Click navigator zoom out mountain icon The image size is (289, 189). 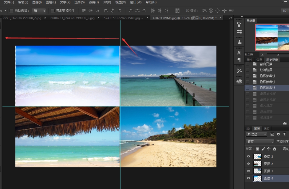262,54
